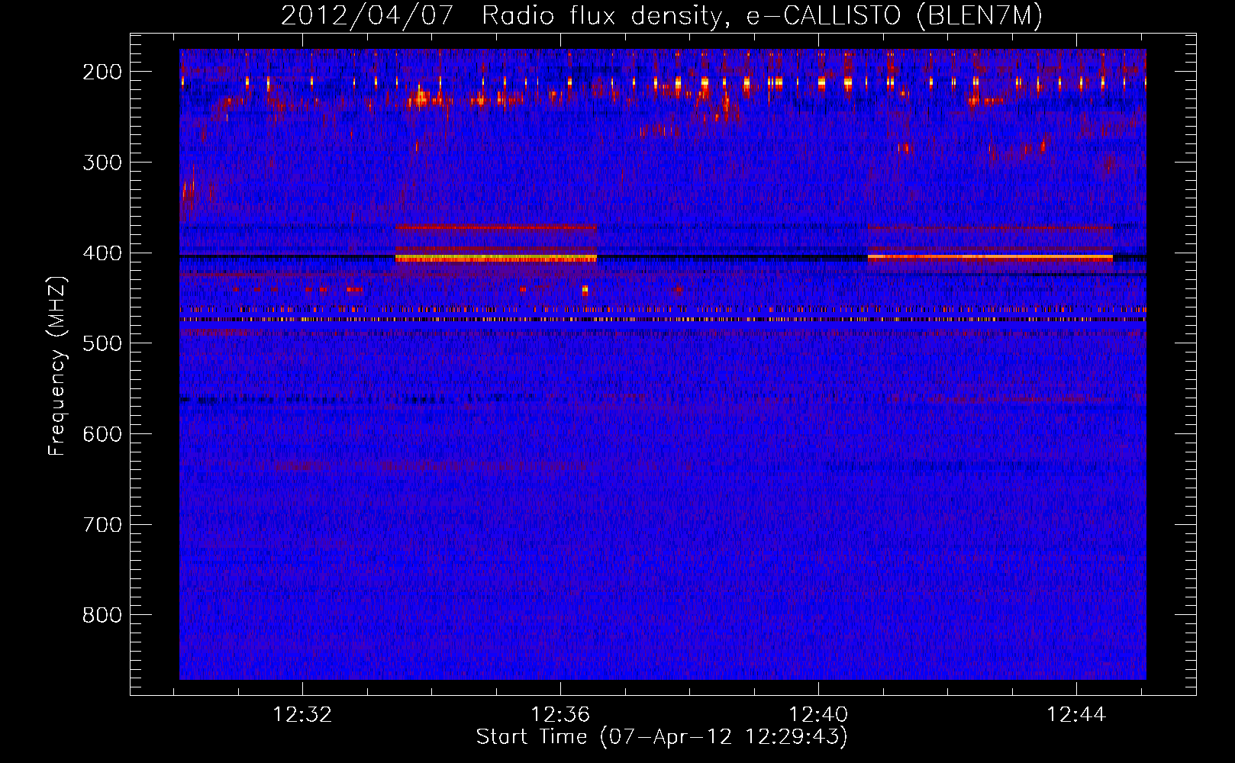The width and height of the screenshot is (1235, 763).
Task: Click the 600 frequency tick label
Action: [x=102, y=434]
